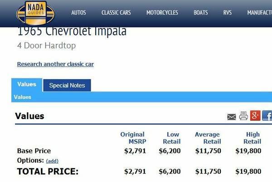Click Research another classic car link
Viewport: 272px width, 182px height.
(55, 64)
